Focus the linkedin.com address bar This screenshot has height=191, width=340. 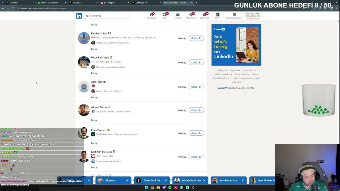pyautogui.click(x=159, y=8)
